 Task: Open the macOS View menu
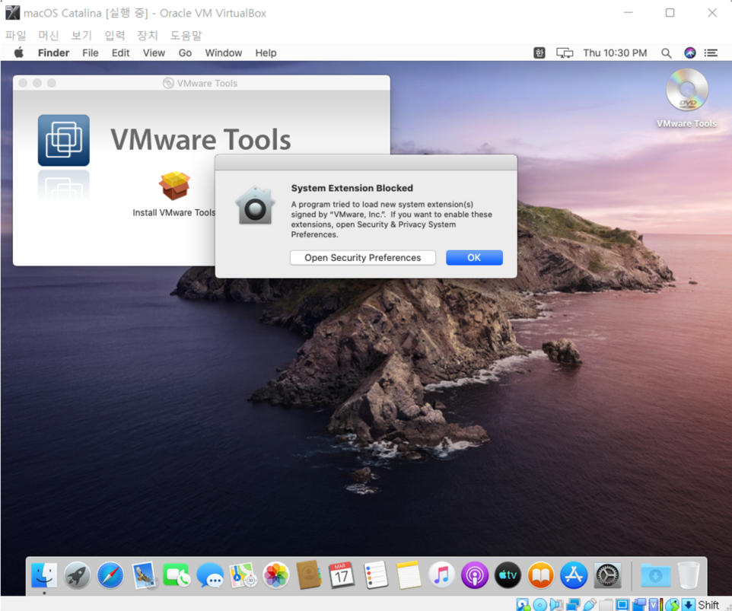(x=154, y=53)
